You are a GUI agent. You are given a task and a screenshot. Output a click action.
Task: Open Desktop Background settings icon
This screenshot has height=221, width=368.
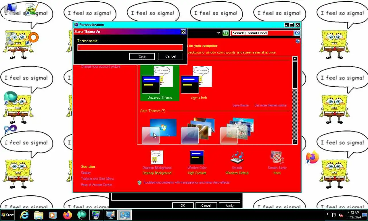pos(157,157)
